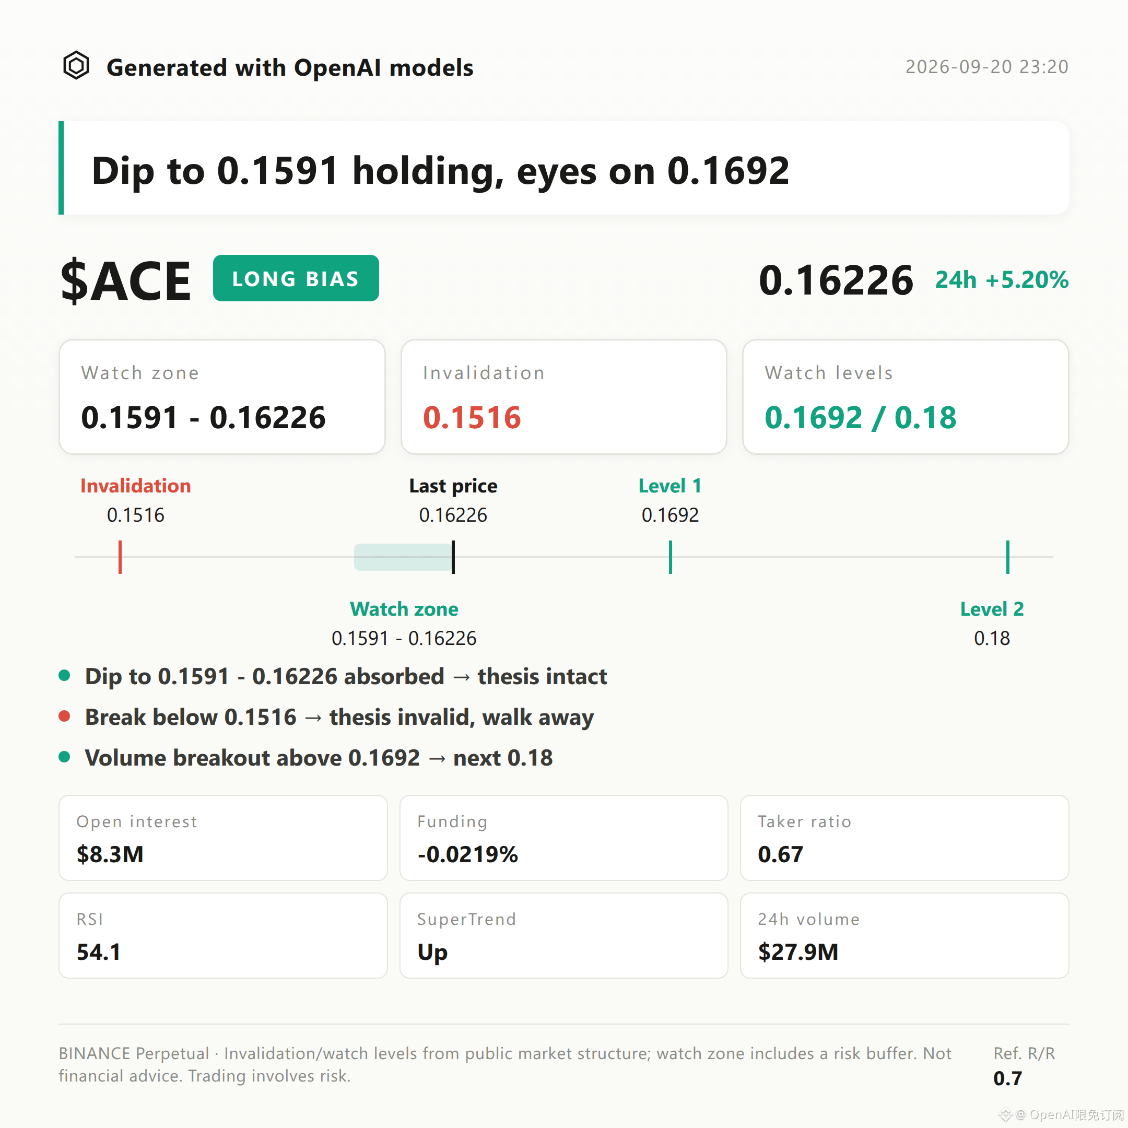
Task: Select the SuperTrend Up tile
Action: coord(564,935)
